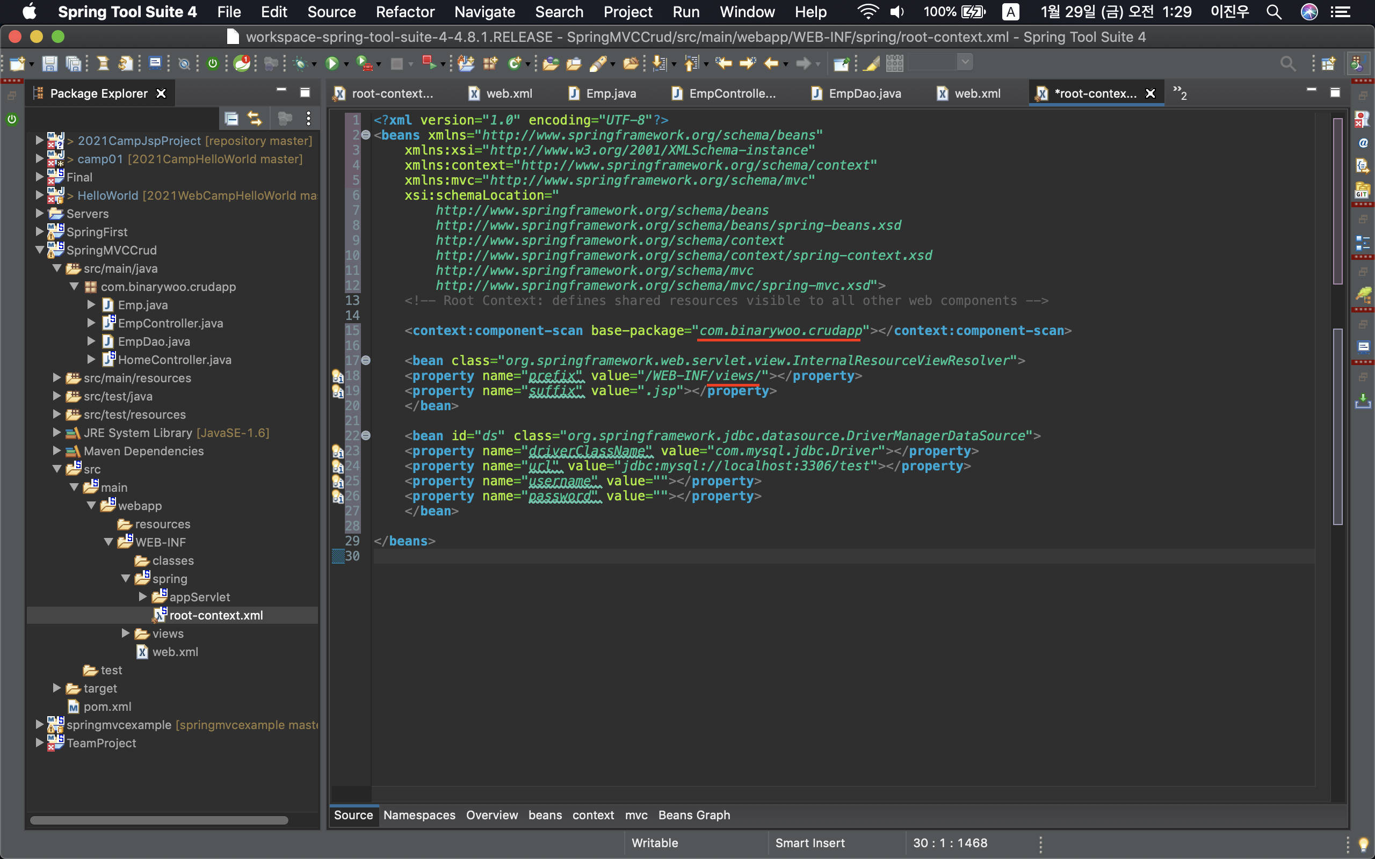
Task: Open the Overview tab of the XML editor
Action: [491, 816]
